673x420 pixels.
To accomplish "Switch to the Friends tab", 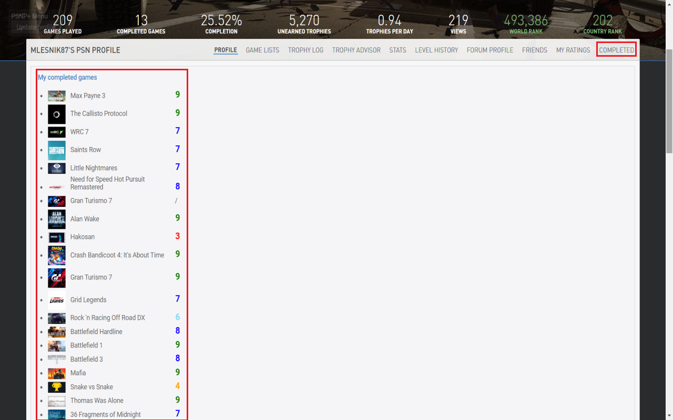I will pos(535,50).
